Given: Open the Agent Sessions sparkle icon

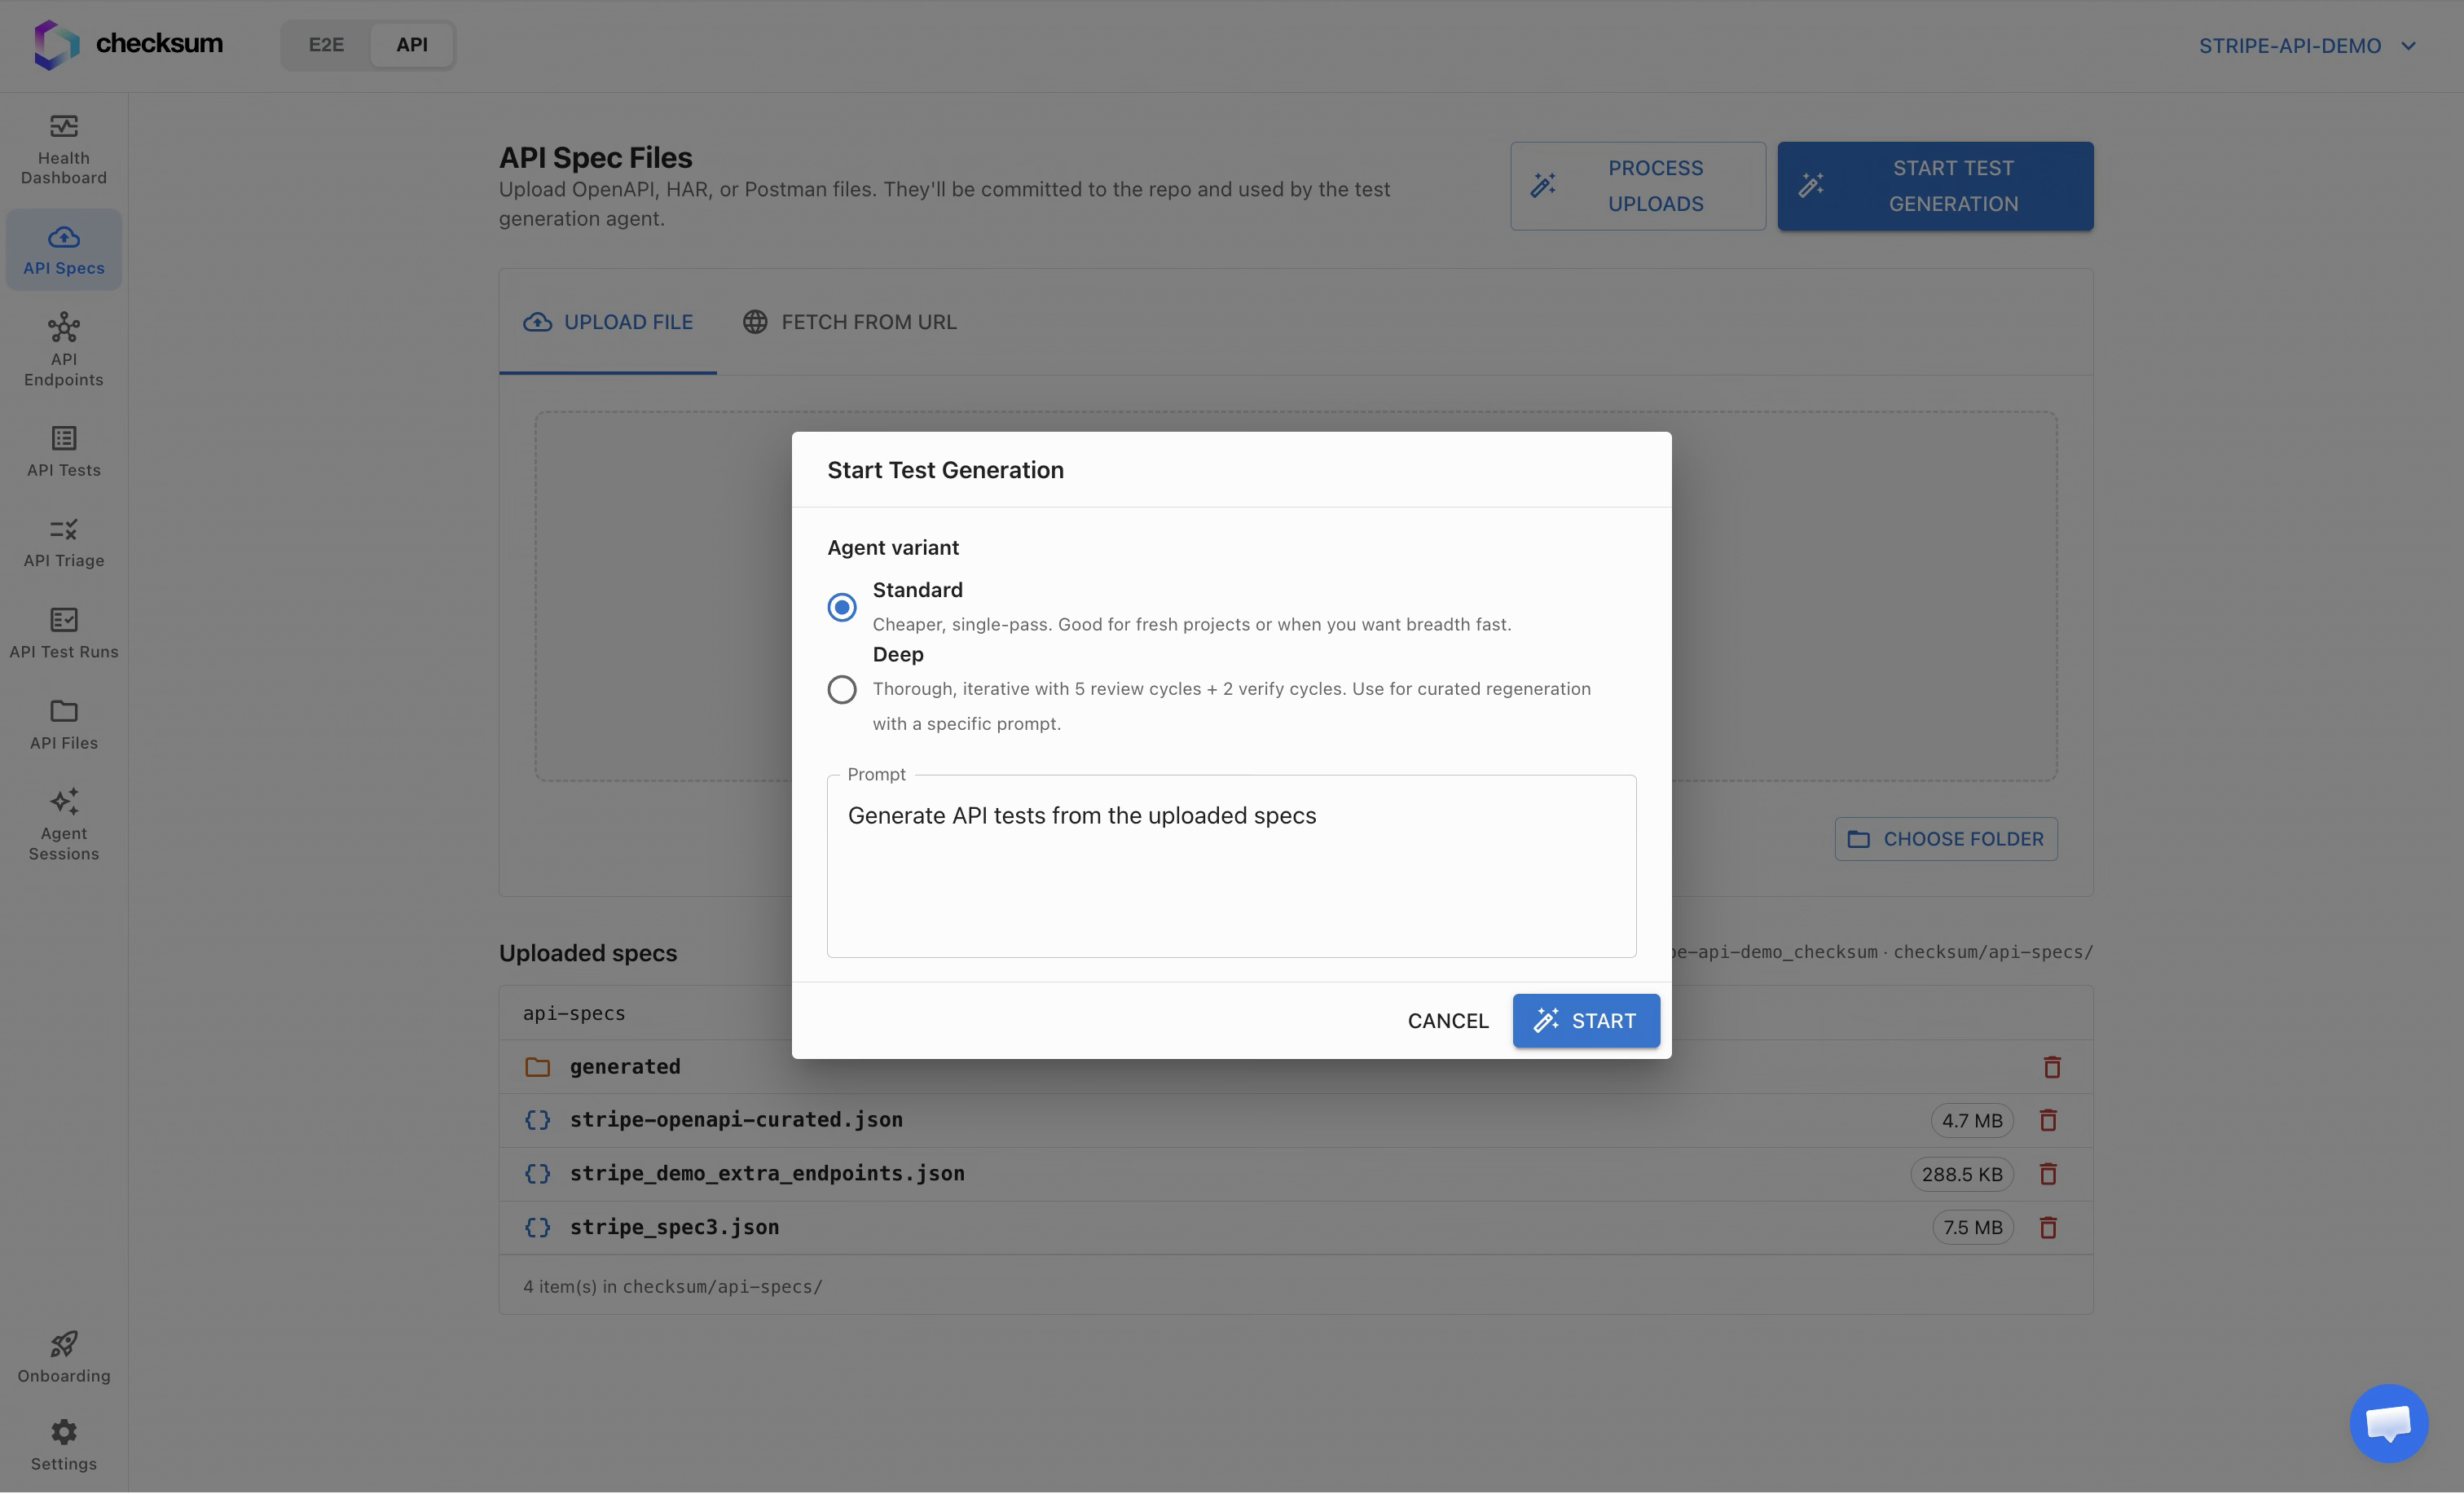Looking at the screenshot, I should pyautogui.click(x=64, y=801).
